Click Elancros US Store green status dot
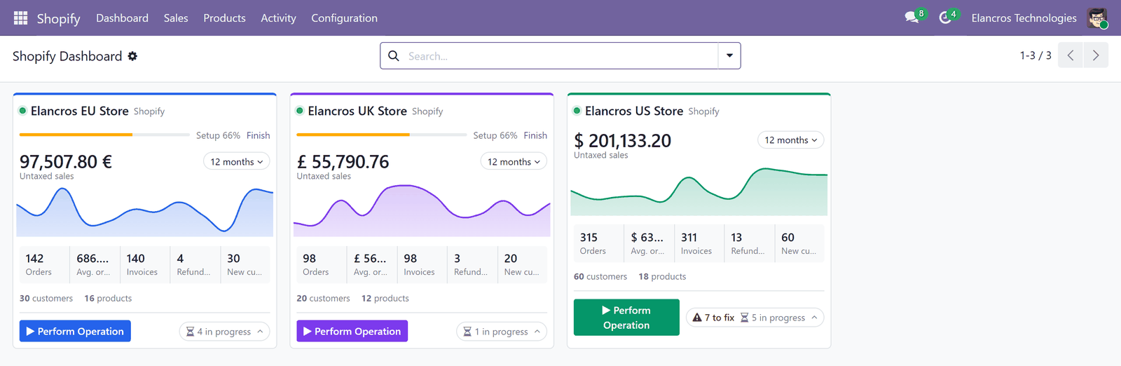1121x366 pixels. coord(577,111)
